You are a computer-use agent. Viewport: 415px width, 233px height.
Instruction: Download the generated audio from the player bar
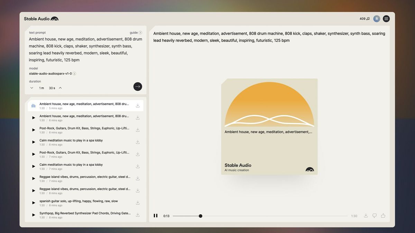[366, 215]
